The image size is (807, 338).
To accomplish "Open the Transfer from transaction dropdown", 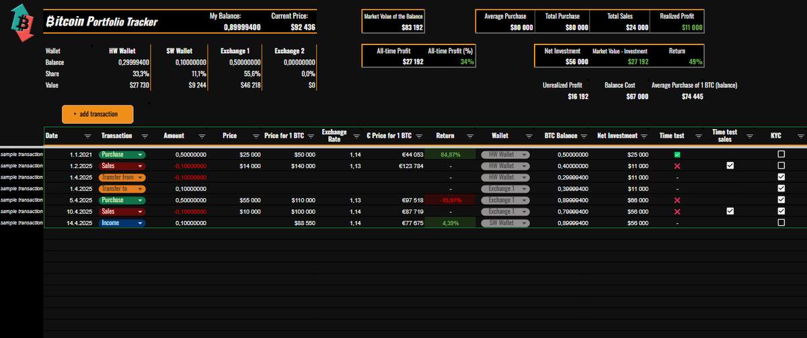I will [122, 177].
